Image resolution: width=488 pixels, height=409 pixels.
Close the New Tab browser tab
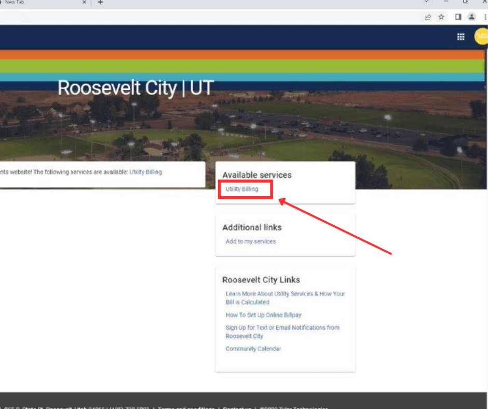coord(84,3)
